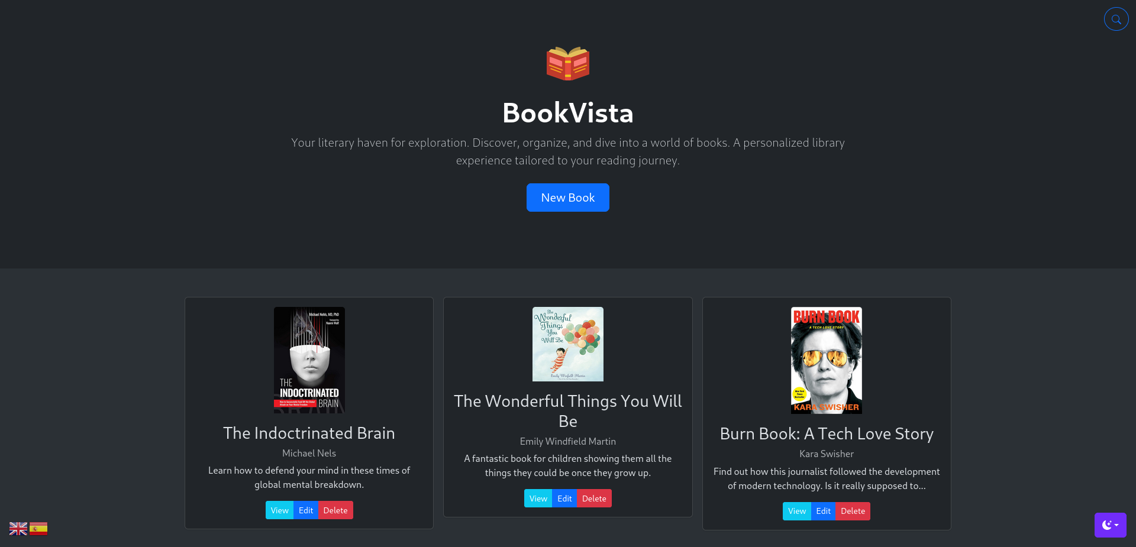Edit The Indoctrinated Brain book
The image size is (1136, 547).
tap(306, 510)
